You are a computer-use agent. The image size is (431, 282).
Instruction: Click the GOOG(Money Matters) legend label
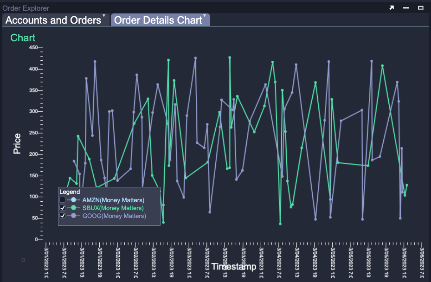tap(114, 216)
